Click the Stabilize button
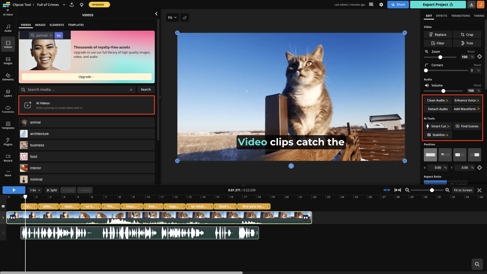The height and width of the screenshot is (274, 487). point(438,135)
